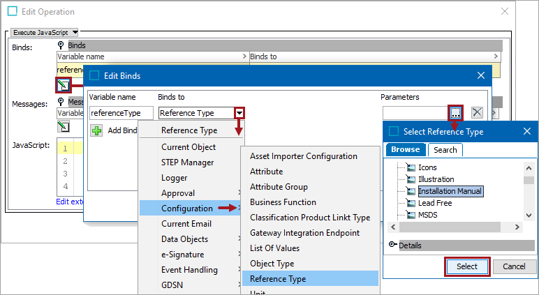The width and height of the screenshot is (539, 295).
Task: Expand the Binds to column arrow
Action: point(496,56)
